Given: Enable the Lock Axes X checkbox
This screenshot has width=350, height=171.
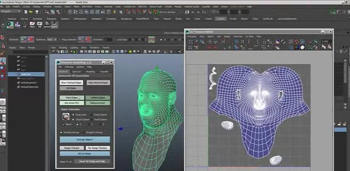Looking at the screenshot, I should tap(129, 40).
